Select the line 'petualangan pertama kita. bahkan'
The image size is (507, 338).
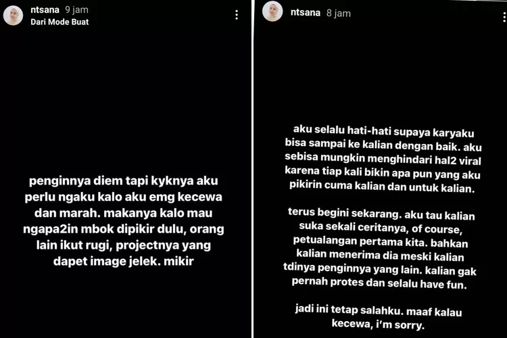pos(381,241)
